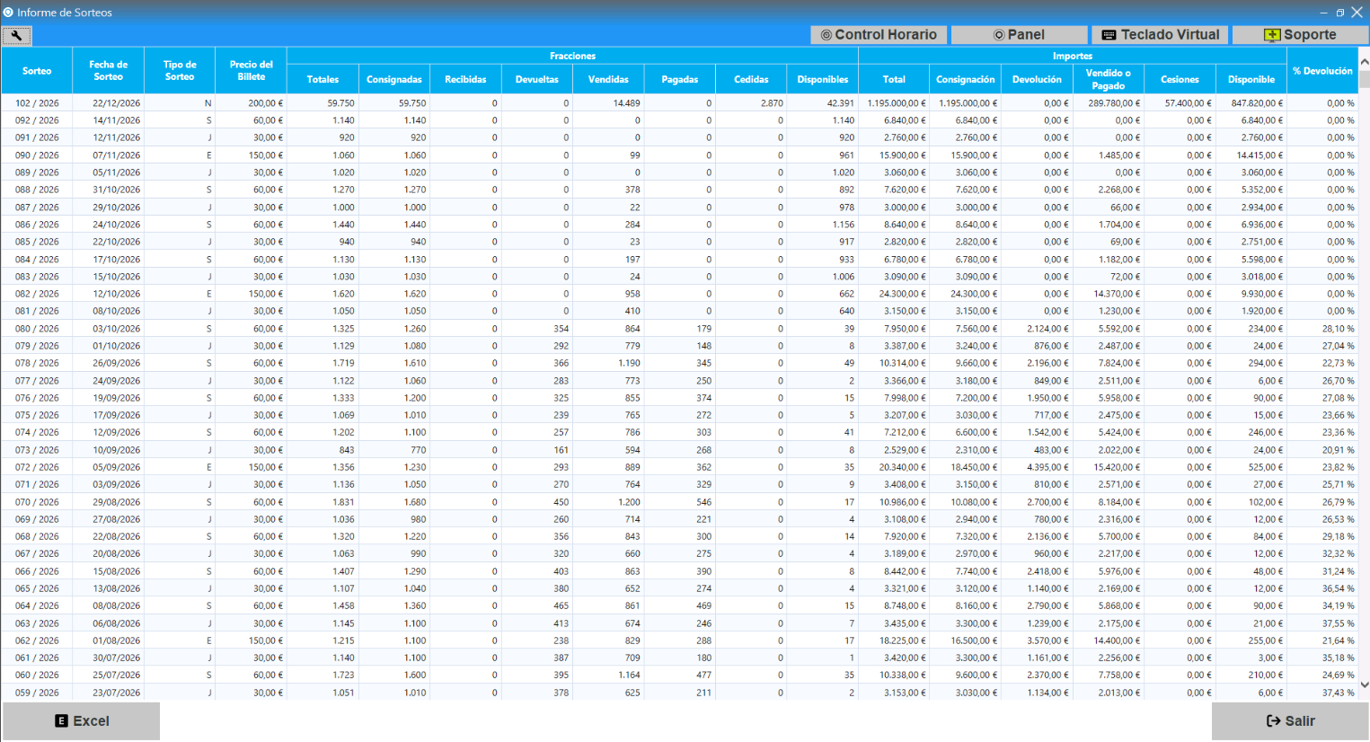Viewport: 1370px width, 742px height.
Task: Export report with Excel button
Action: (x=82, y=721)
